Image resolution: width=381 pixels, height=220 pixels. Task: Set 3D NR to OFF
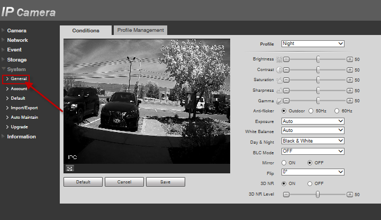310,183
